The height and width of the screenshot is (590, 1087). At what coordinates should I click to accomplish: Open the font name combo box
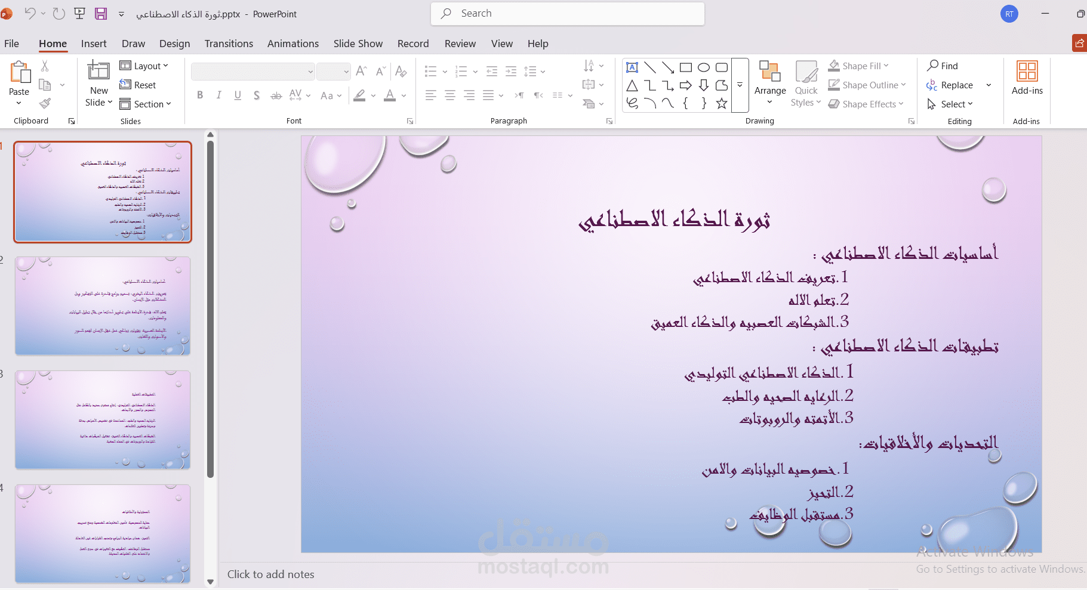pyautogui.click(x=252, y=72)
